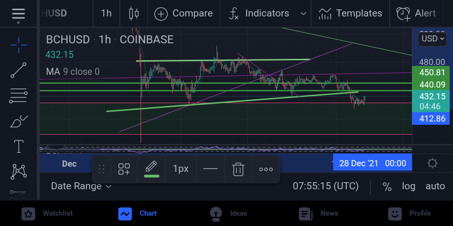
Task: Open the hamburger main menu
Action: click(18, 14)
